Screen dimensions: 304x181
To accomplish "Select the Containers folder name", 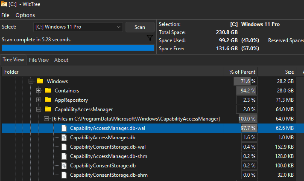I will [67, 90].
